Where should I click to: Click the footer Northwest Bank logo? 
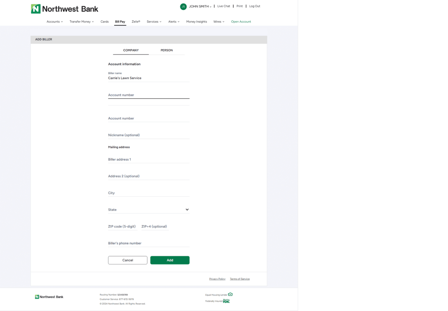coord(49,297)
